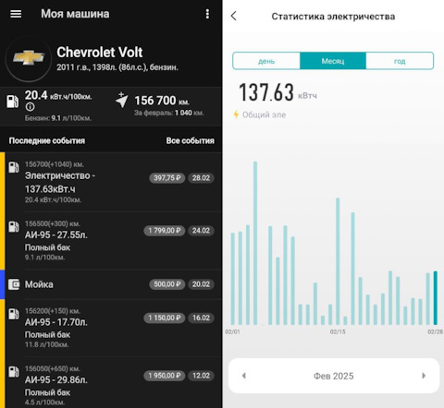The width and height of the screenshot is (444, 408).
Task: Tap the 156 700 км odometer value
Action: point(162,101)
